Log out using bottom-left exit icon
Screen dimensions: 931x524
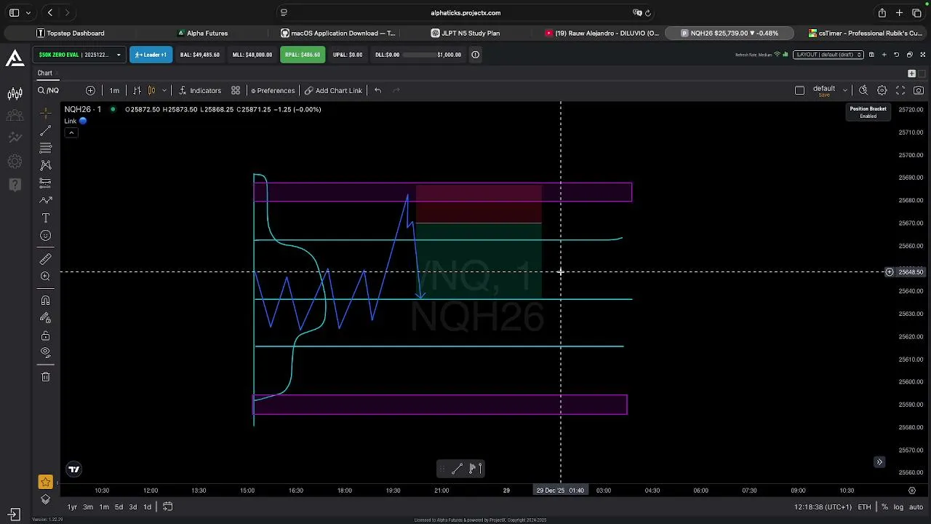pyautogui.click(x=13, y=515)
